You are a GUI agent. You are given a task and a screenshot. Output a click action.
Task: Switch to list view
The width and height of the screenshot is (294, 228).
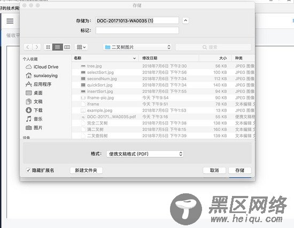[58, 47]
